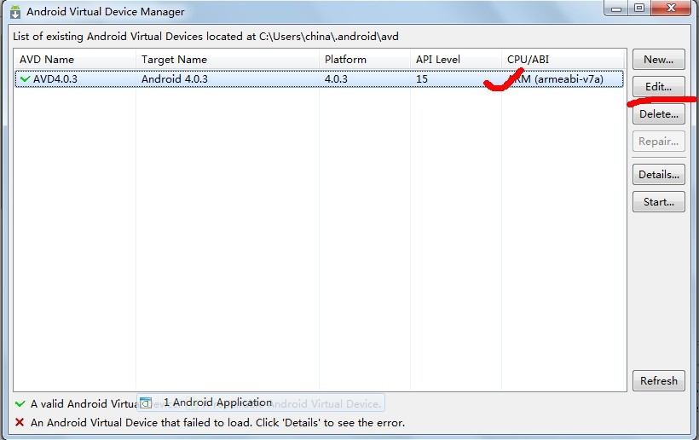Click the failed to load legend text
The image size is (699, 440).
click(x=217, y=423)
